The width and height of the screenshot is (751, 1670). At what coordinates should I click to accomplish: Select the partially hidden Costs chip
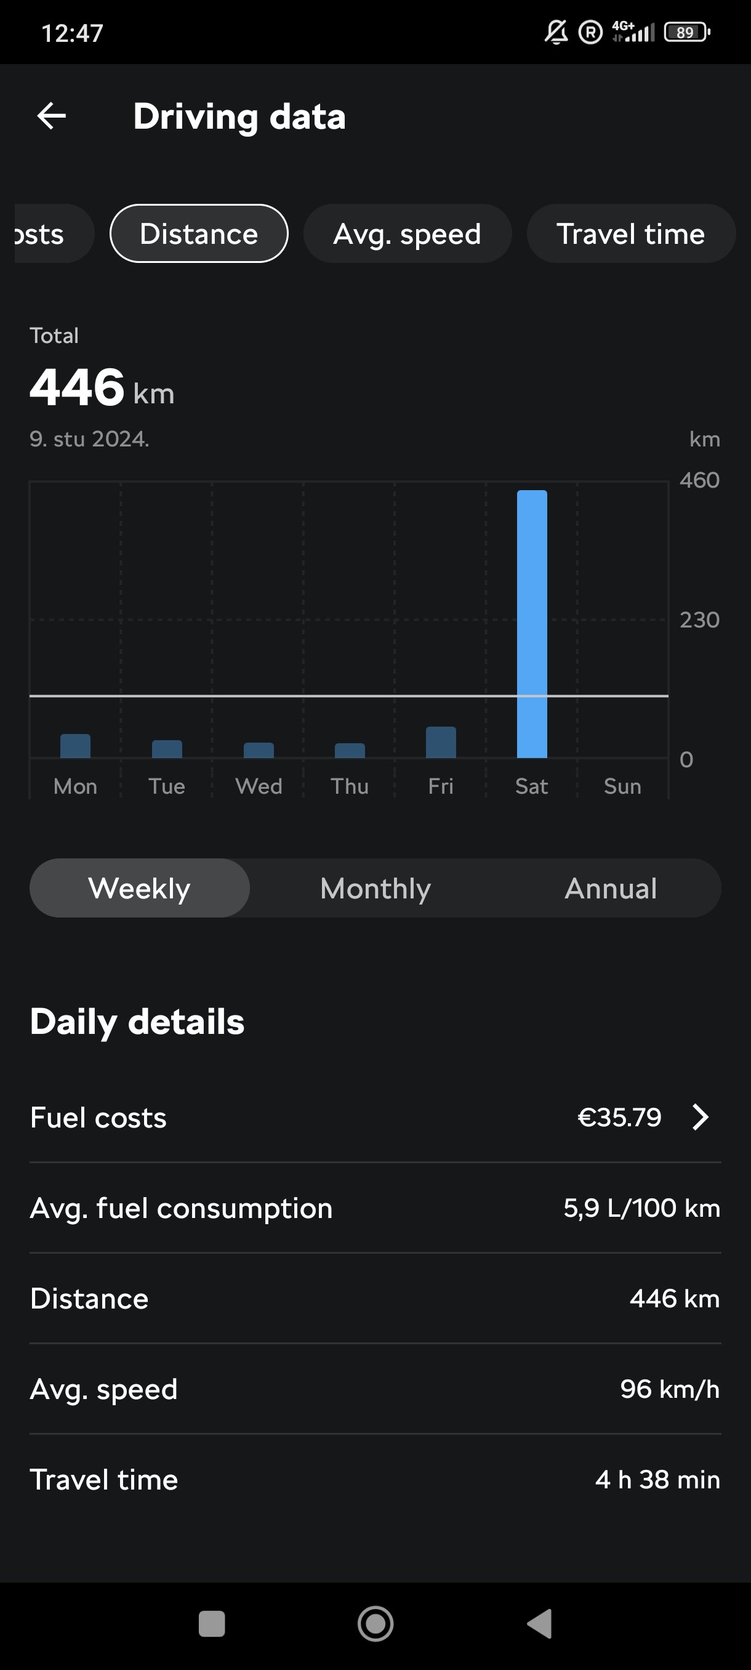click(x=46, y=234)
